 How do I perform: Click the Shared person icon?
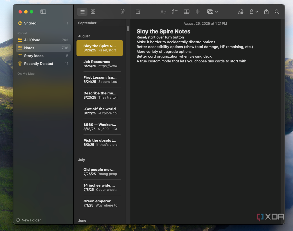[20, 23]
